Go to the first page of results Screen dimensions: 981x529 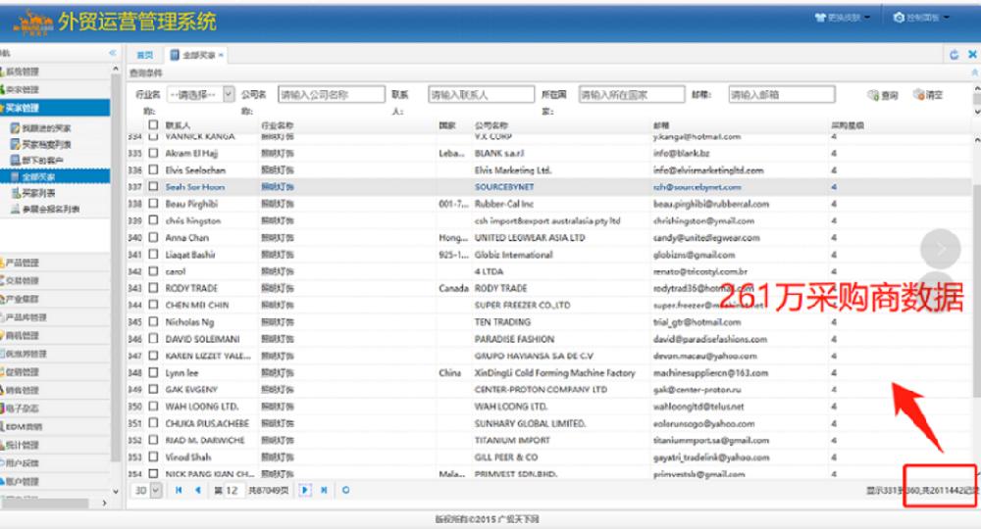pyautogui.click(x=179, y=490)
